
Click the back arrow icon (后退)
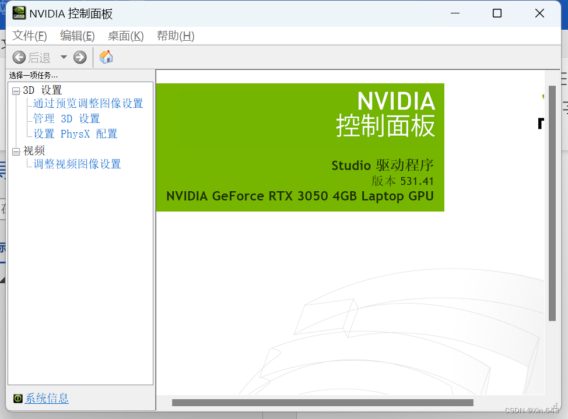[x=19, y=57]
